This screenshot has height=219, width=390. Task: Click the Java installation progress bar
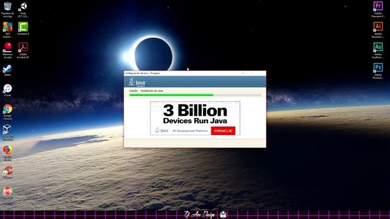pos(195,95)
